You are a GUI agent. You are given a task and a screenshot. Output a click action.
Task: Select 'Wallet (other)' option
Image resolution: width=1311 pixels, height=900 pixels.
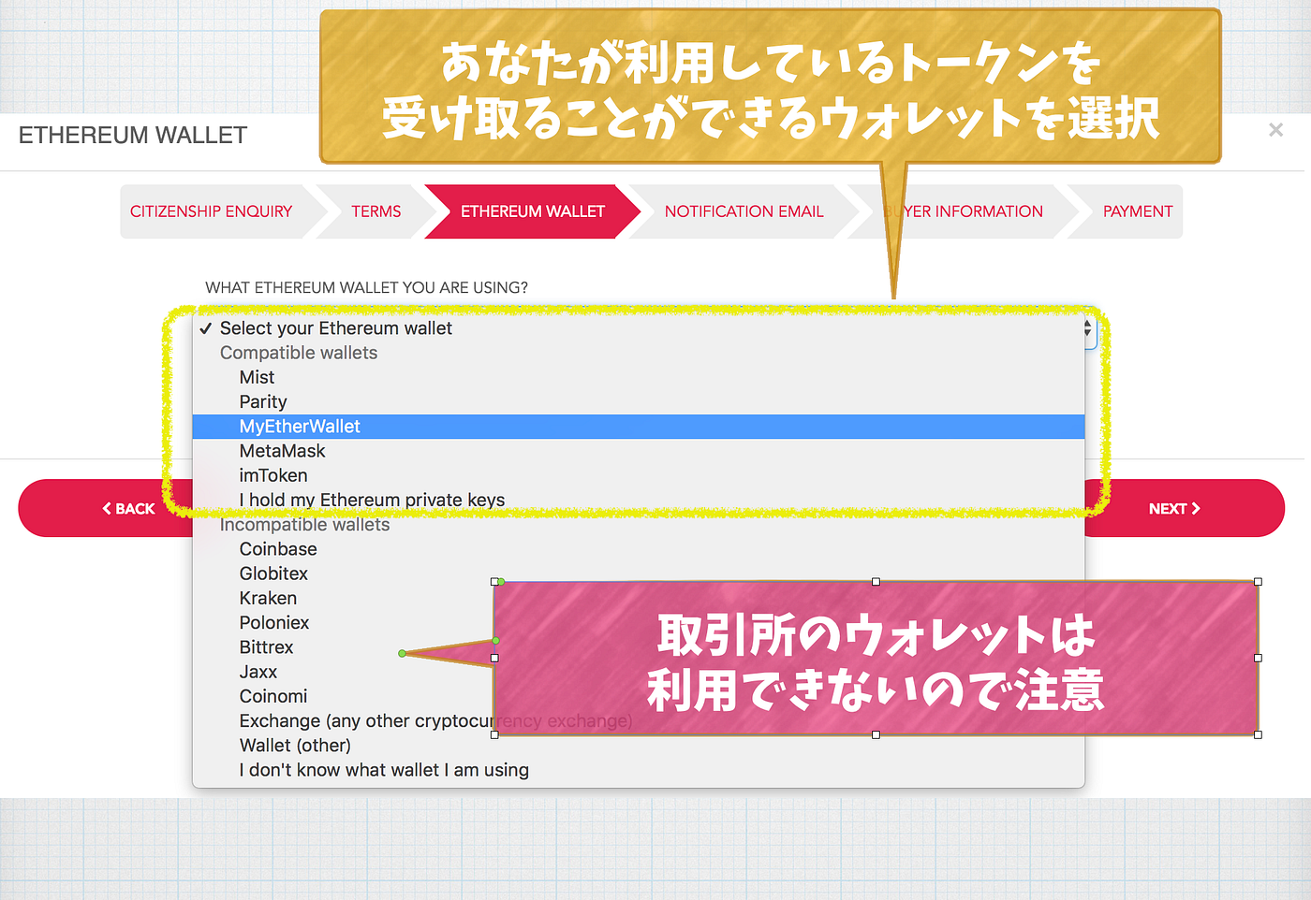tap(639, 746)
